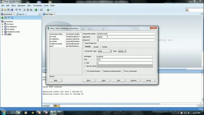Click the New file toolbar icon
The height and width of the screenshot is (115, 204).
coord(2,10)
